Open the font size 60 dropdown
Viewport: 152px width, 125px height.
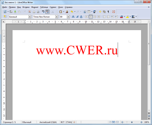68,17
